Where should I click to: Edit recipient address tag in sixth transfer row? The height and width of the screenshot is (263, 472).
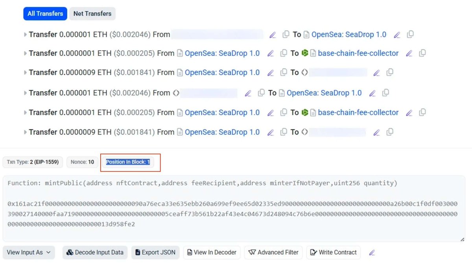(x=376, y=133)
